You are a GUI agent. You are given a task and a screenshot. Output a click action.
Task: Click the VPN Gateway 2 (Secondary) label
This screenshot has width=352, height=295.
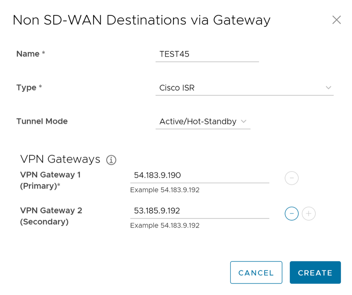[51, 216]
